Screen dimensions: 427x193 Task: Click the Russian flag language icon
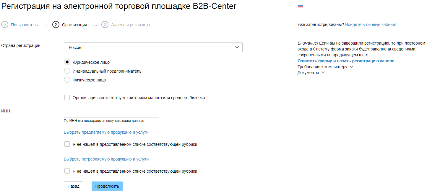300,6
